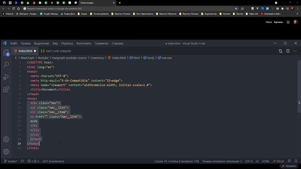Open the Переход menu
Screen dimensions: 301x169
point(67,44)
